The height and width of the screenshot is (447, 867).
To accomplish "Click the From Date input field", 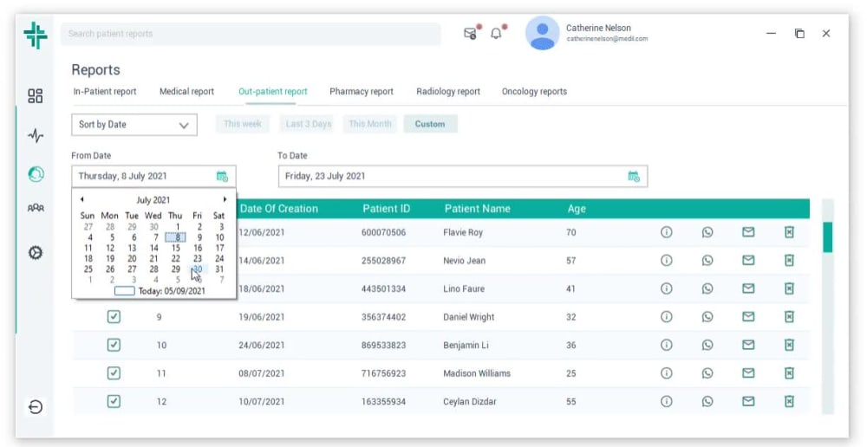I will pos(153,176).
